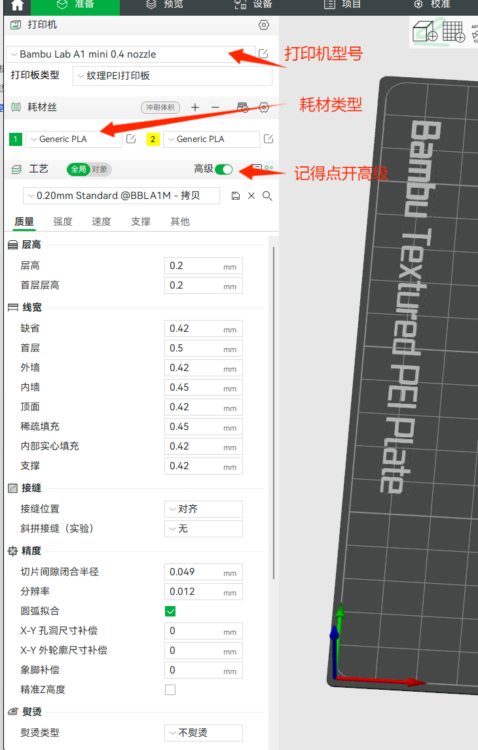Screen dimensions: 478x750
Task: Edit filament 1 Generic PLA preset
Action: click(131, 139)
